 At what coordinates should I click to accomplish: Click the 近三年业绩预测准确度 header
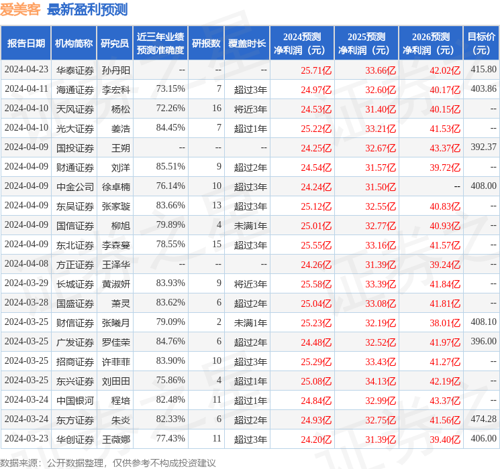coord(160,44)
